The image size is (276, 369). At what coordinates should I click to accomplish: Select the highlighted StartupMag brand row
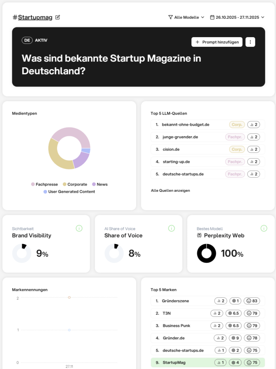pyautogui.click(x=208, y=363)
